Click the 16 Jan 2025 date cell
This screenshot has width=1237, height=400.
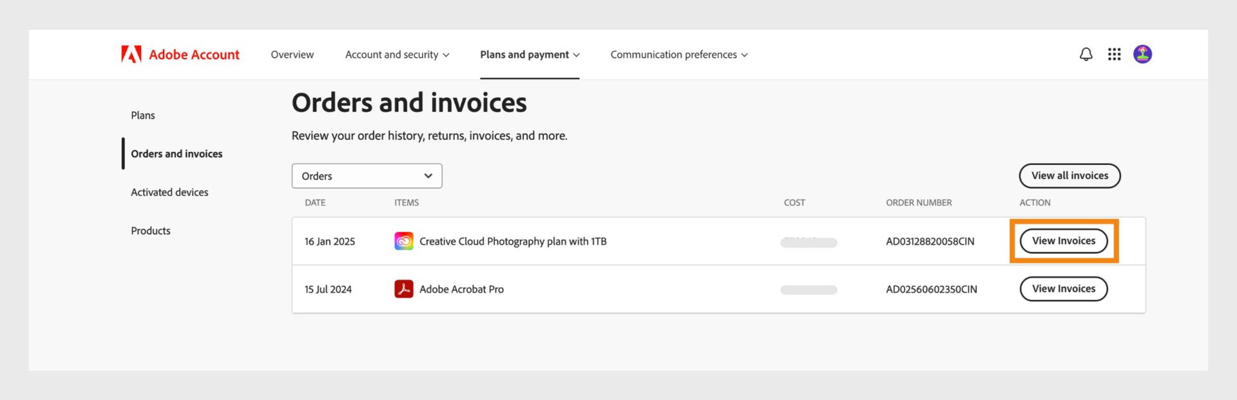coord(330,242)
